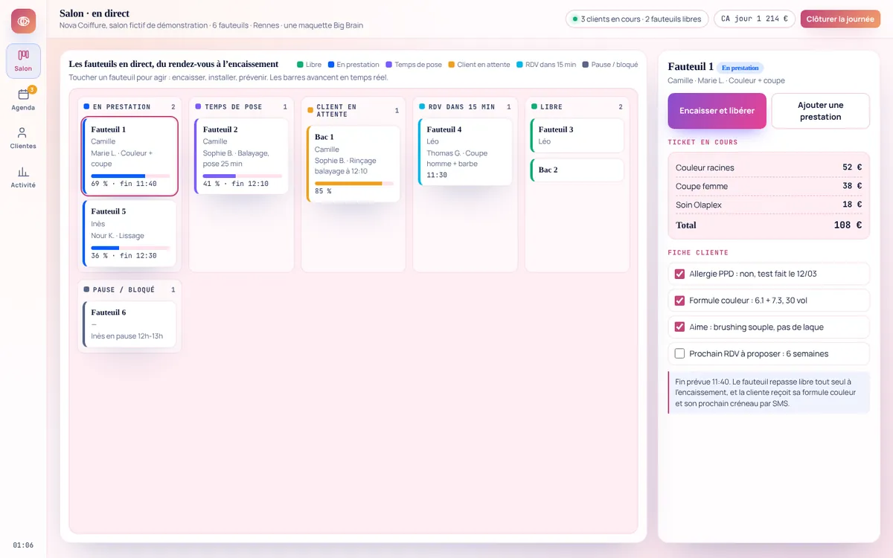This screenshot has height=558, width=893.
Task: Click the CLIENT EN ATTENTE column header
Action: tap(353, 111)
